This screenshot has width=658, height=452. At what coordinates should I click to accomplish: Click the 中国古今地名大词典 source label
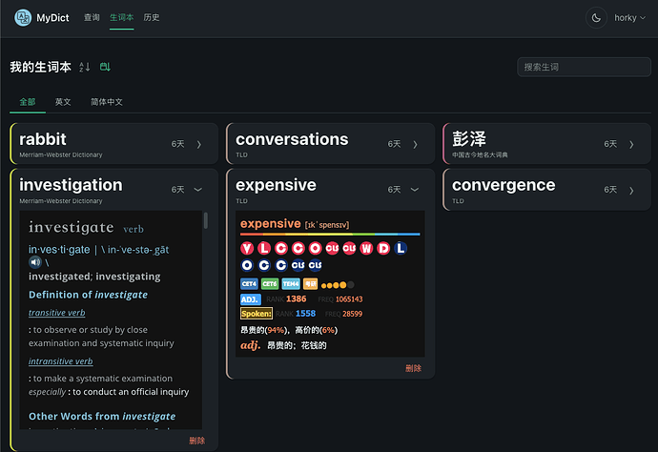click(x=480, y=154)
